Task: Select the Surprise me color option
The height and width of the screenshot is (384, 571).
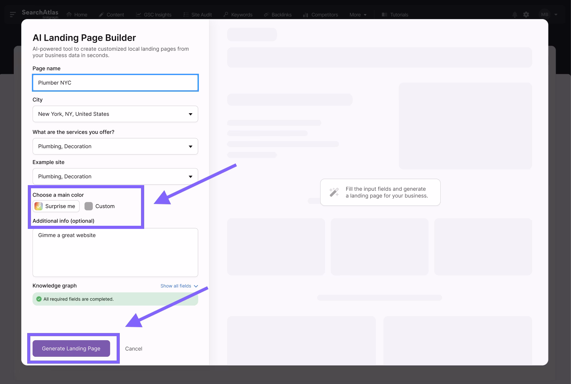Action: pos(56,206)
